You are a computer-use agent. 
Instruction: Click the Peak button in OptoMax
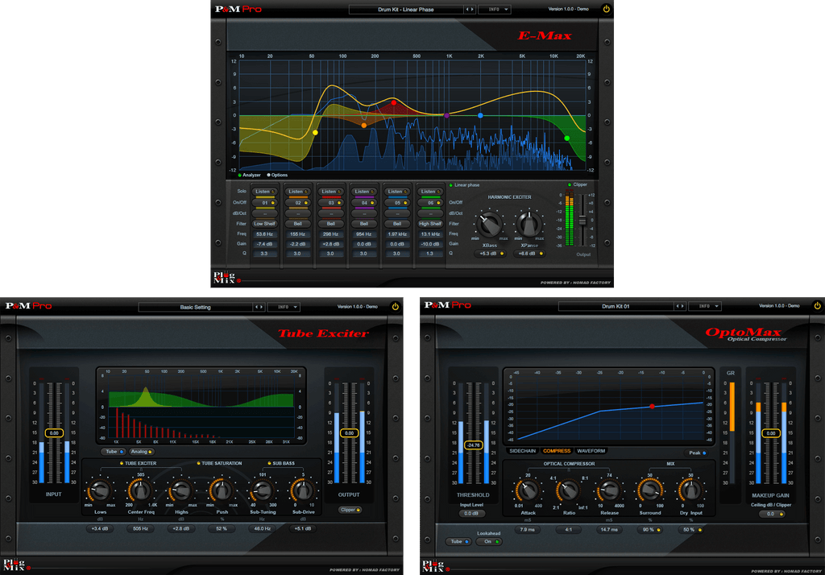click(698, 453)
